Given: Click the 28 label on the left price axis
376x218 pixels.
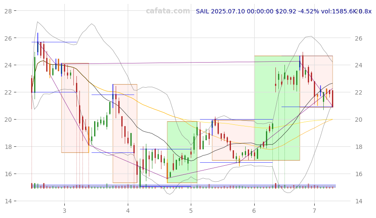Looking at the screenshot, I should point(8,11).
